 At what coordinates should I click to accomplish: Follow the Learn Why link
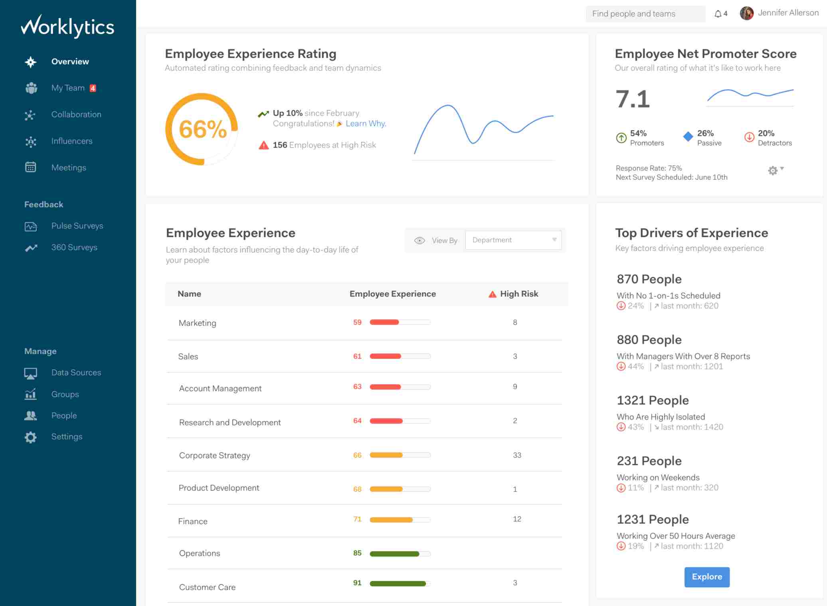[x=366, y=124]
